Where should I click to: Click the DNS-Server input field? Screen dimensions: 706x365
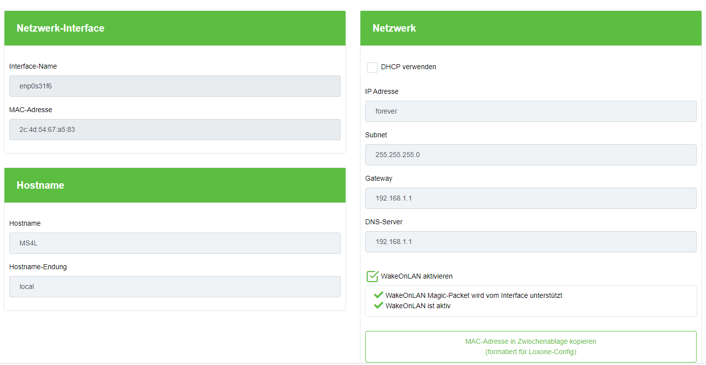coord(530,242)
